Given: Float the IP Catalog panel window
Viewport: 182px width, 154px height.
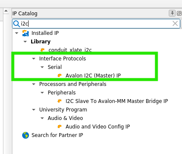Looking at the screenshot, I should [x=179, y=14].
